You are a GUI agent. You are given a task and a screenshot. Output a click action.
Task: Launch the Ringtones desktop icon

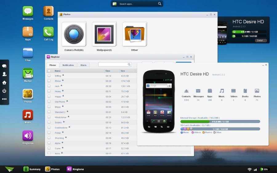[x=28, y=136]
